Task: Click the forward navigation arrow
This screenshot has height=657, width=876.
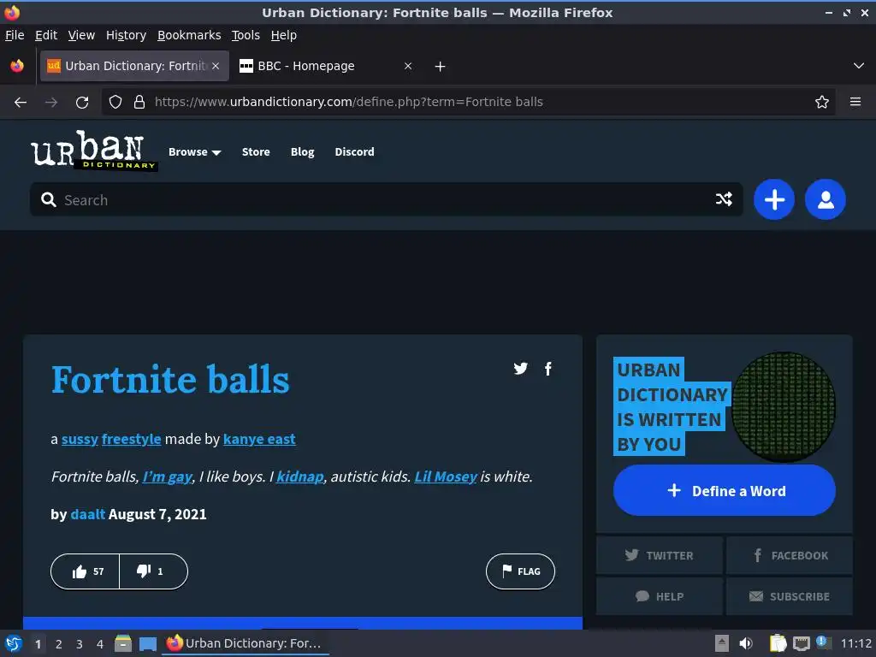Action: click(x=50, y=103)
